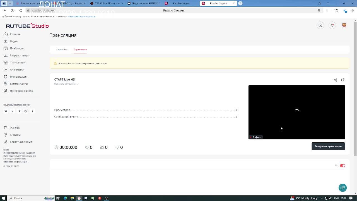Open the user profile avatar

coord(344,25)
